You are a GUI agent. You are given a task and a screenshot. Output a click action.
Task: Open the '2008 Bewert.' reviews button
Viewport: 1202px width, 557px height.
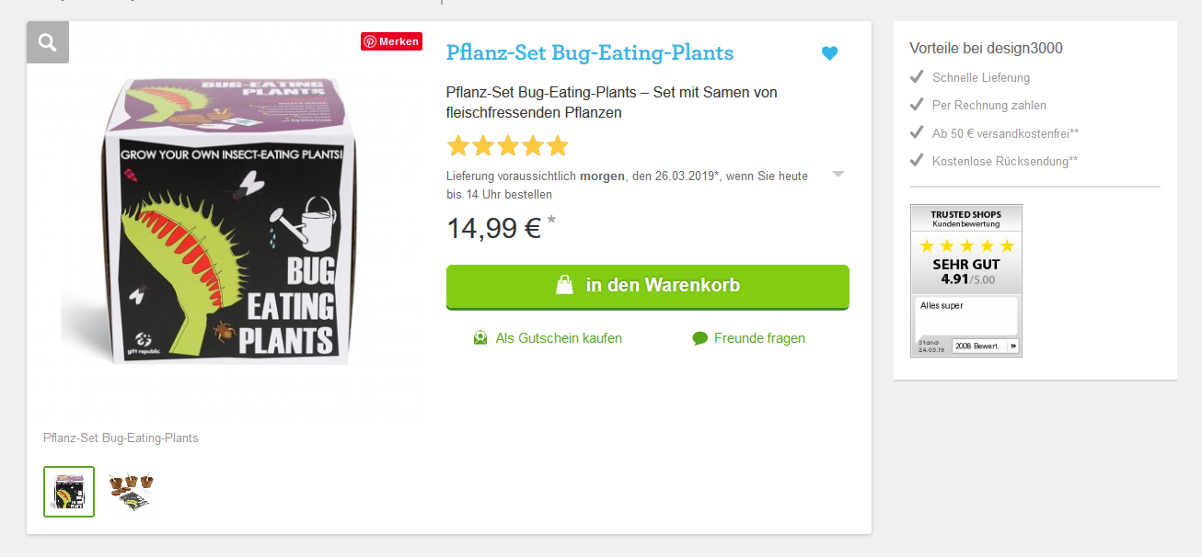[x=978, y=346]
